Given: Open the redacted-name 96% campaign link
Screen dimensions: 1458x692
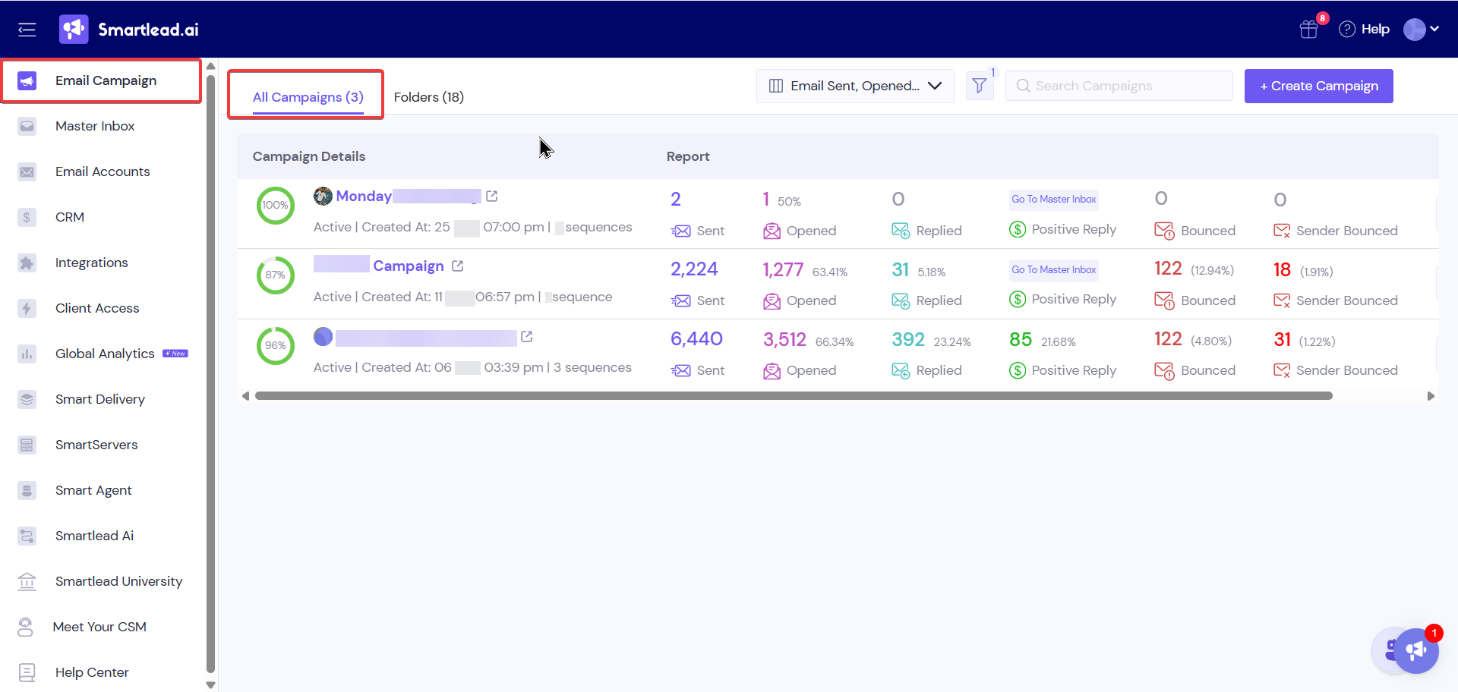Looking at the screenshot, I should pos(426,337).
